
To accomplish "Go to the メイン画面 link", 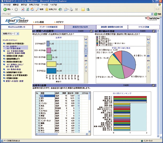I will point(40,22).
